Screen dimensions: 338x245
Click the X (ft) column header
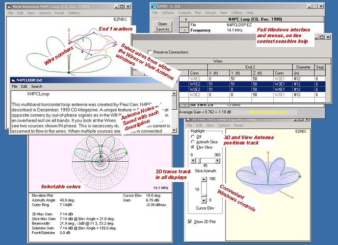(218, 73)
